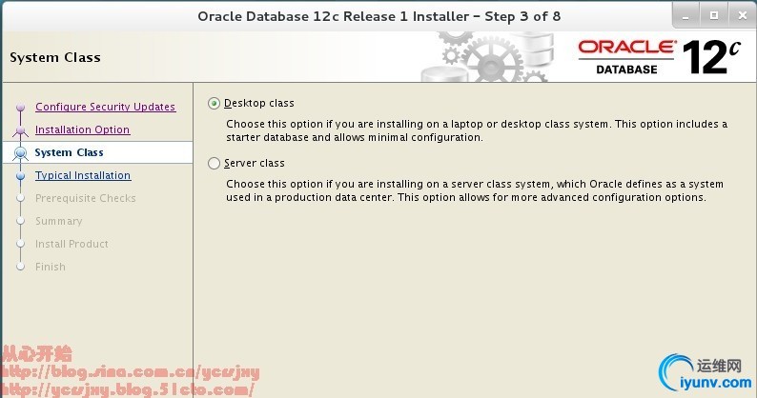Open the Installation Option step link
Screen dimensions: 757x398
pos(82,129)
